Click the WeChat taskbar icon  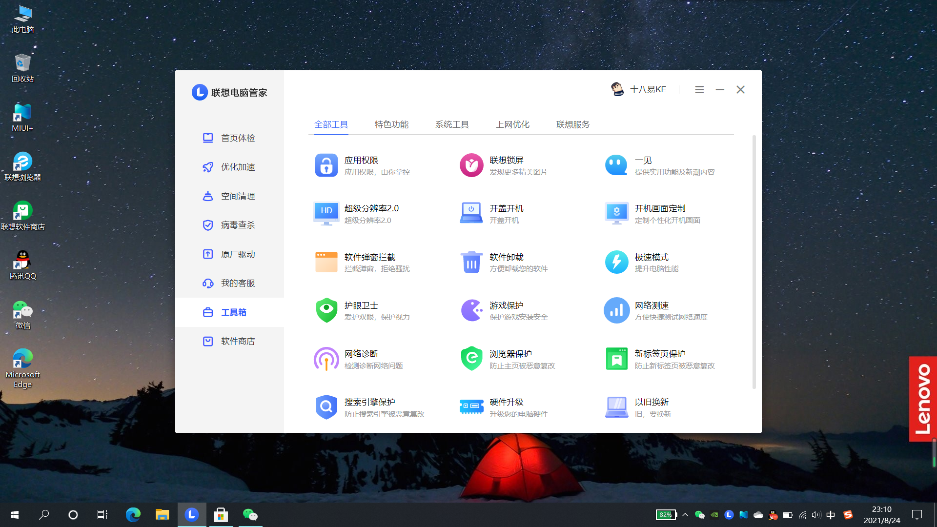coord(250,515)
